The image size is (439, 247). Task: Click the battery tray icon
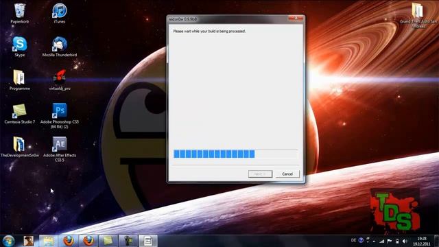click(x=397, y=241)
